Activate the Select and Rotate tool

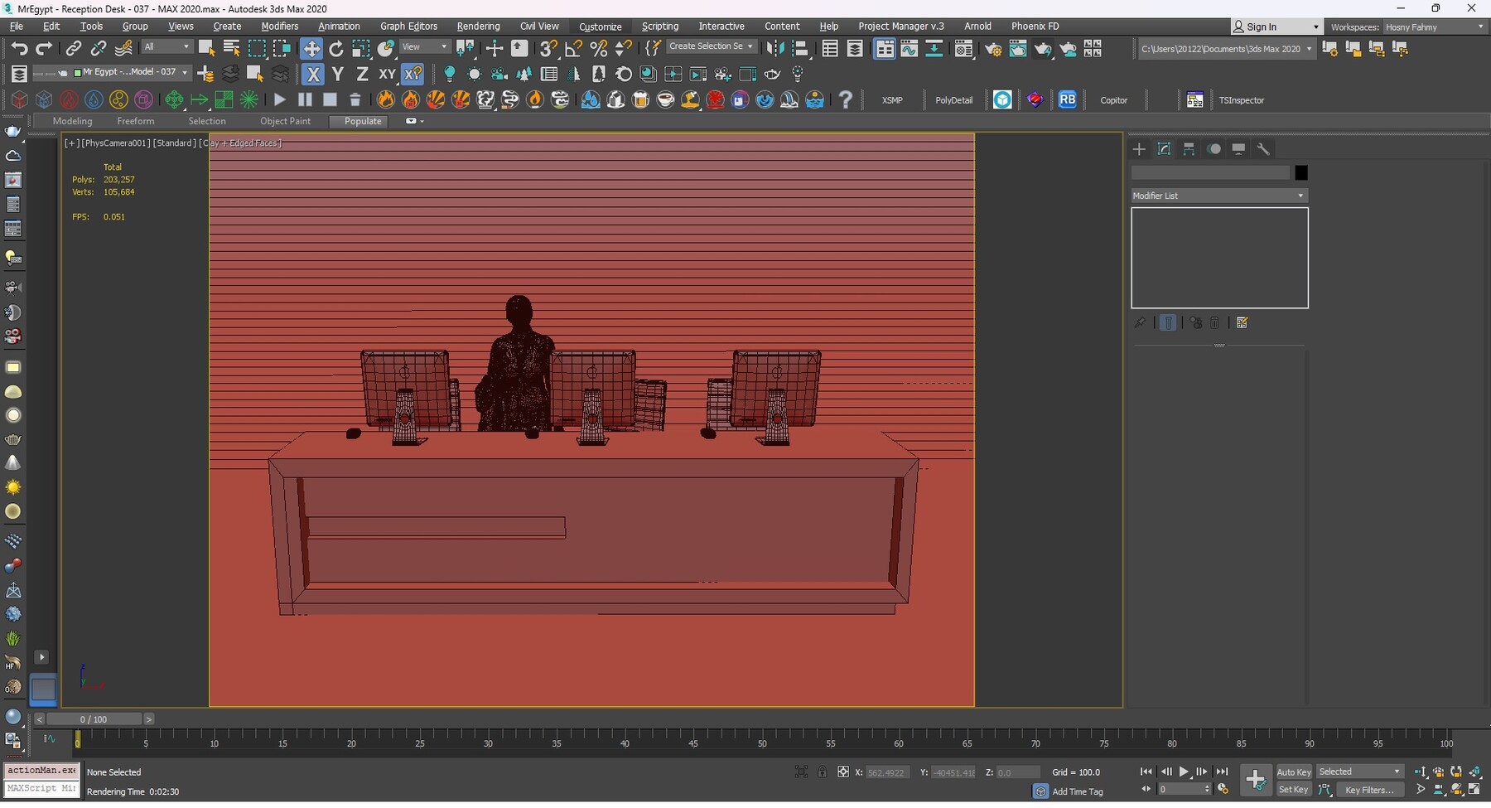tap(336, 48)
